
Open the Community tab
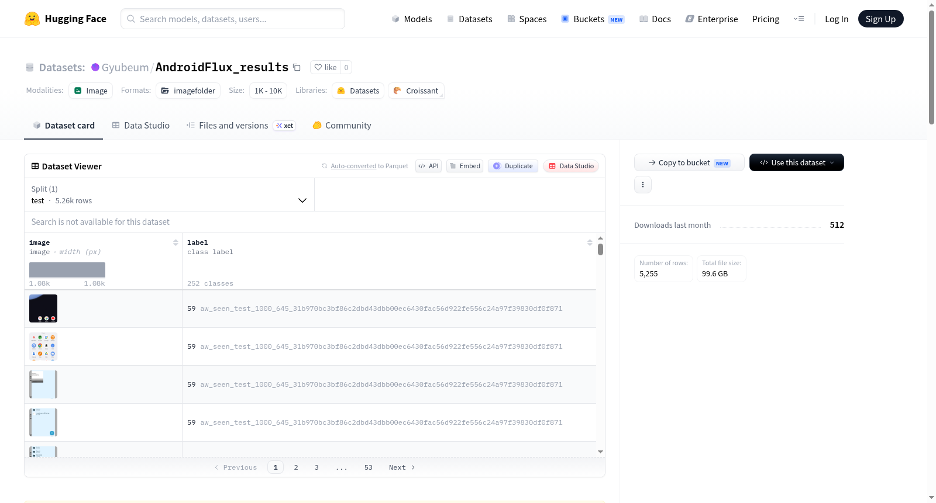(x=342, y=125)
